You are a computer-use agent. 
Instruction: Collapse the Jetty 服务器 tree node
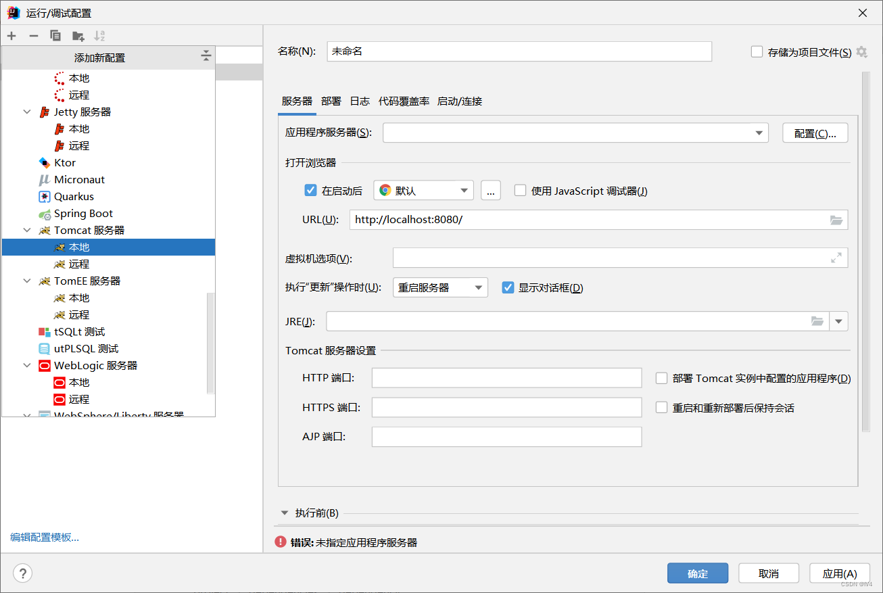click(x=27, y=112)
